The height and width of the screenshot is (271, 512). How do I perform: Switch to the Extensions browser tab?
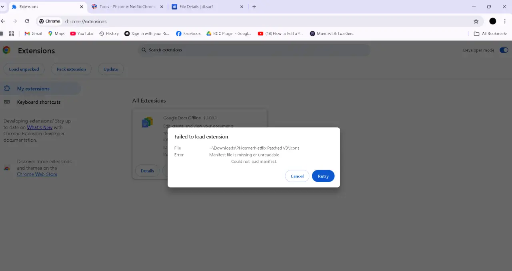click(x=47, y=7)
